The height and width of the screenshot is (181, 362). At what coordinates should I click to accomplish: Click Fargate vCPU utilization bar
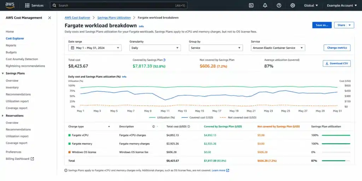(x=336, y=135)
